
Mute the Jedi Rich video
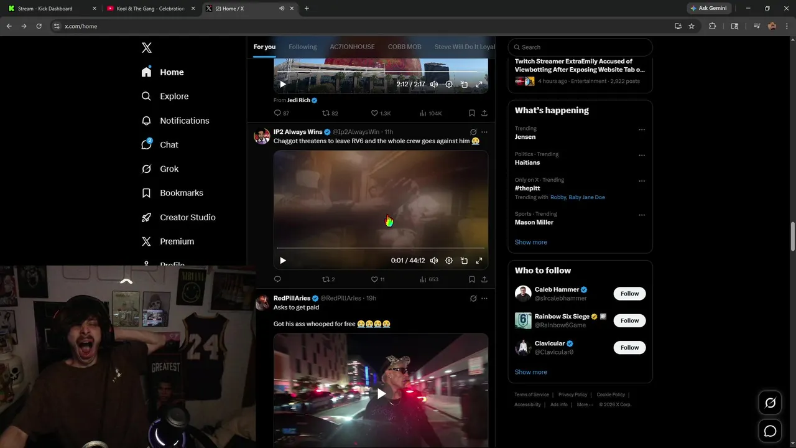(434, 84)
